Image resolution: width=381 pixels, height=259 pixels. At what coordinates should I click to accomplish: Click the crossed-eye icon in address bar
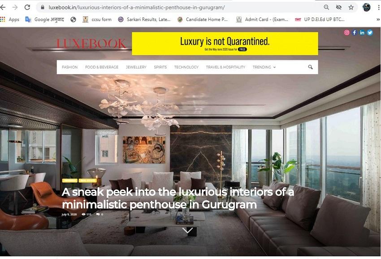pyautogui.click(x=339, y=8)
